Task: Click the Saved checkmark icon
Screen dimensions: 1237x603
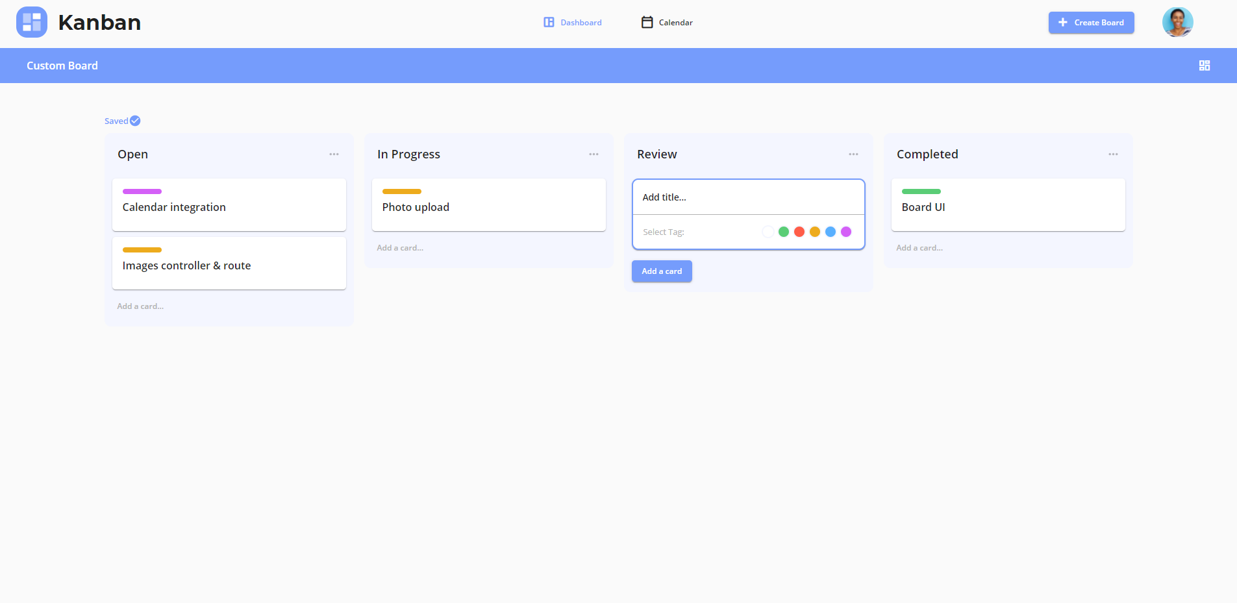Action: tap(135, 120)
